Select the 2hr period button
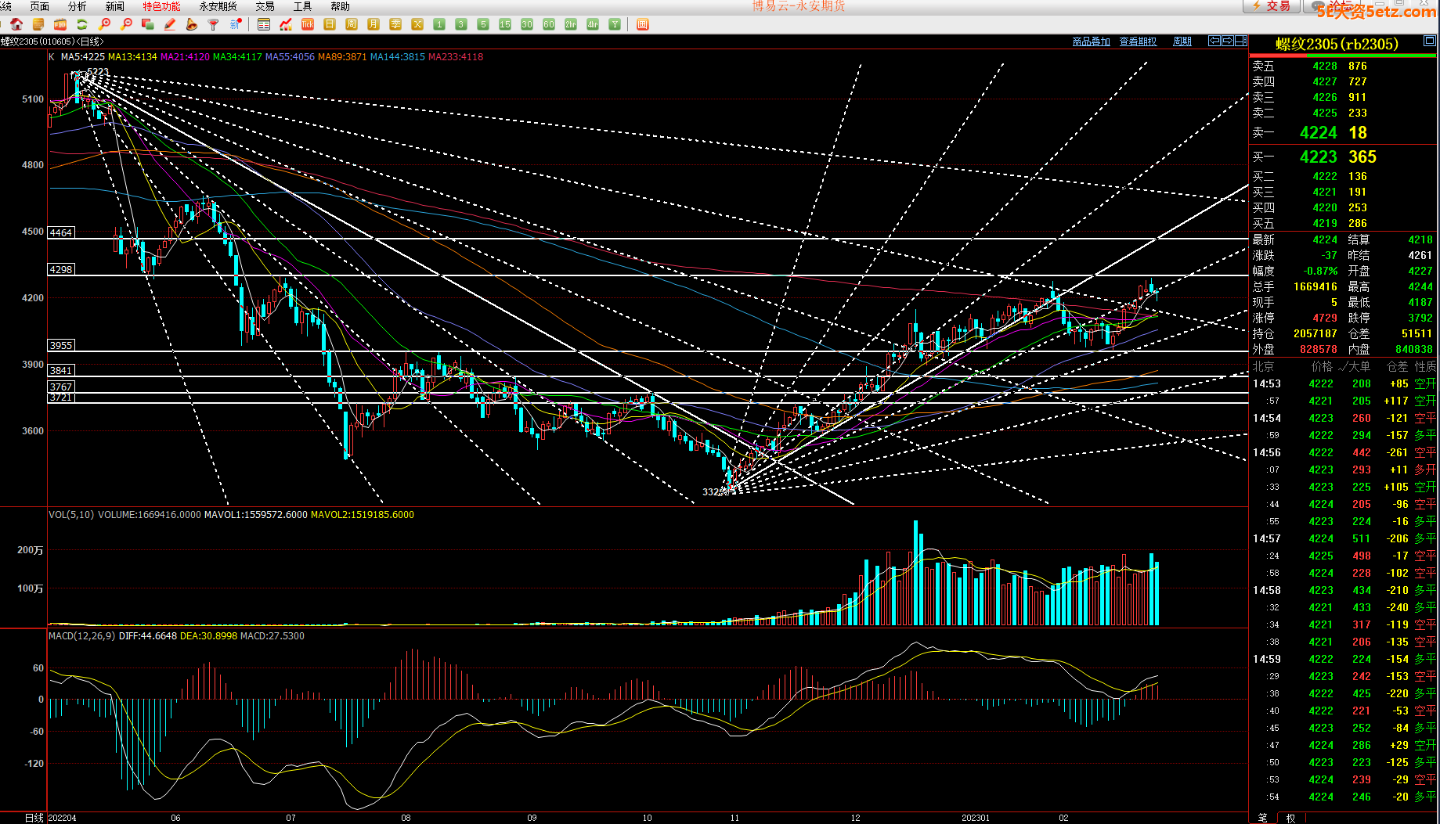The image size is (1440, 824). coord(571,24)
